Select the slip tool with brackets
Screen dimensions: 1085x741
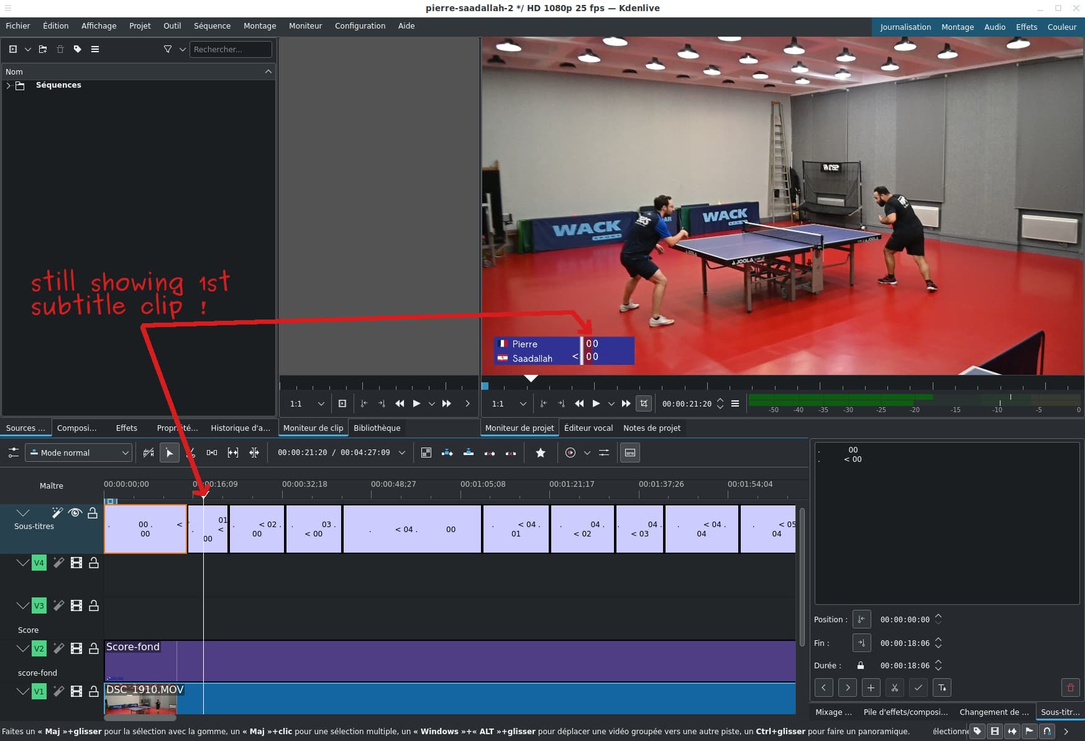(x=233, y=453)
